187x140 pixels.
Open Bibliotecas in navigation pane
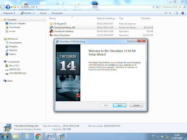pos(13,39)
